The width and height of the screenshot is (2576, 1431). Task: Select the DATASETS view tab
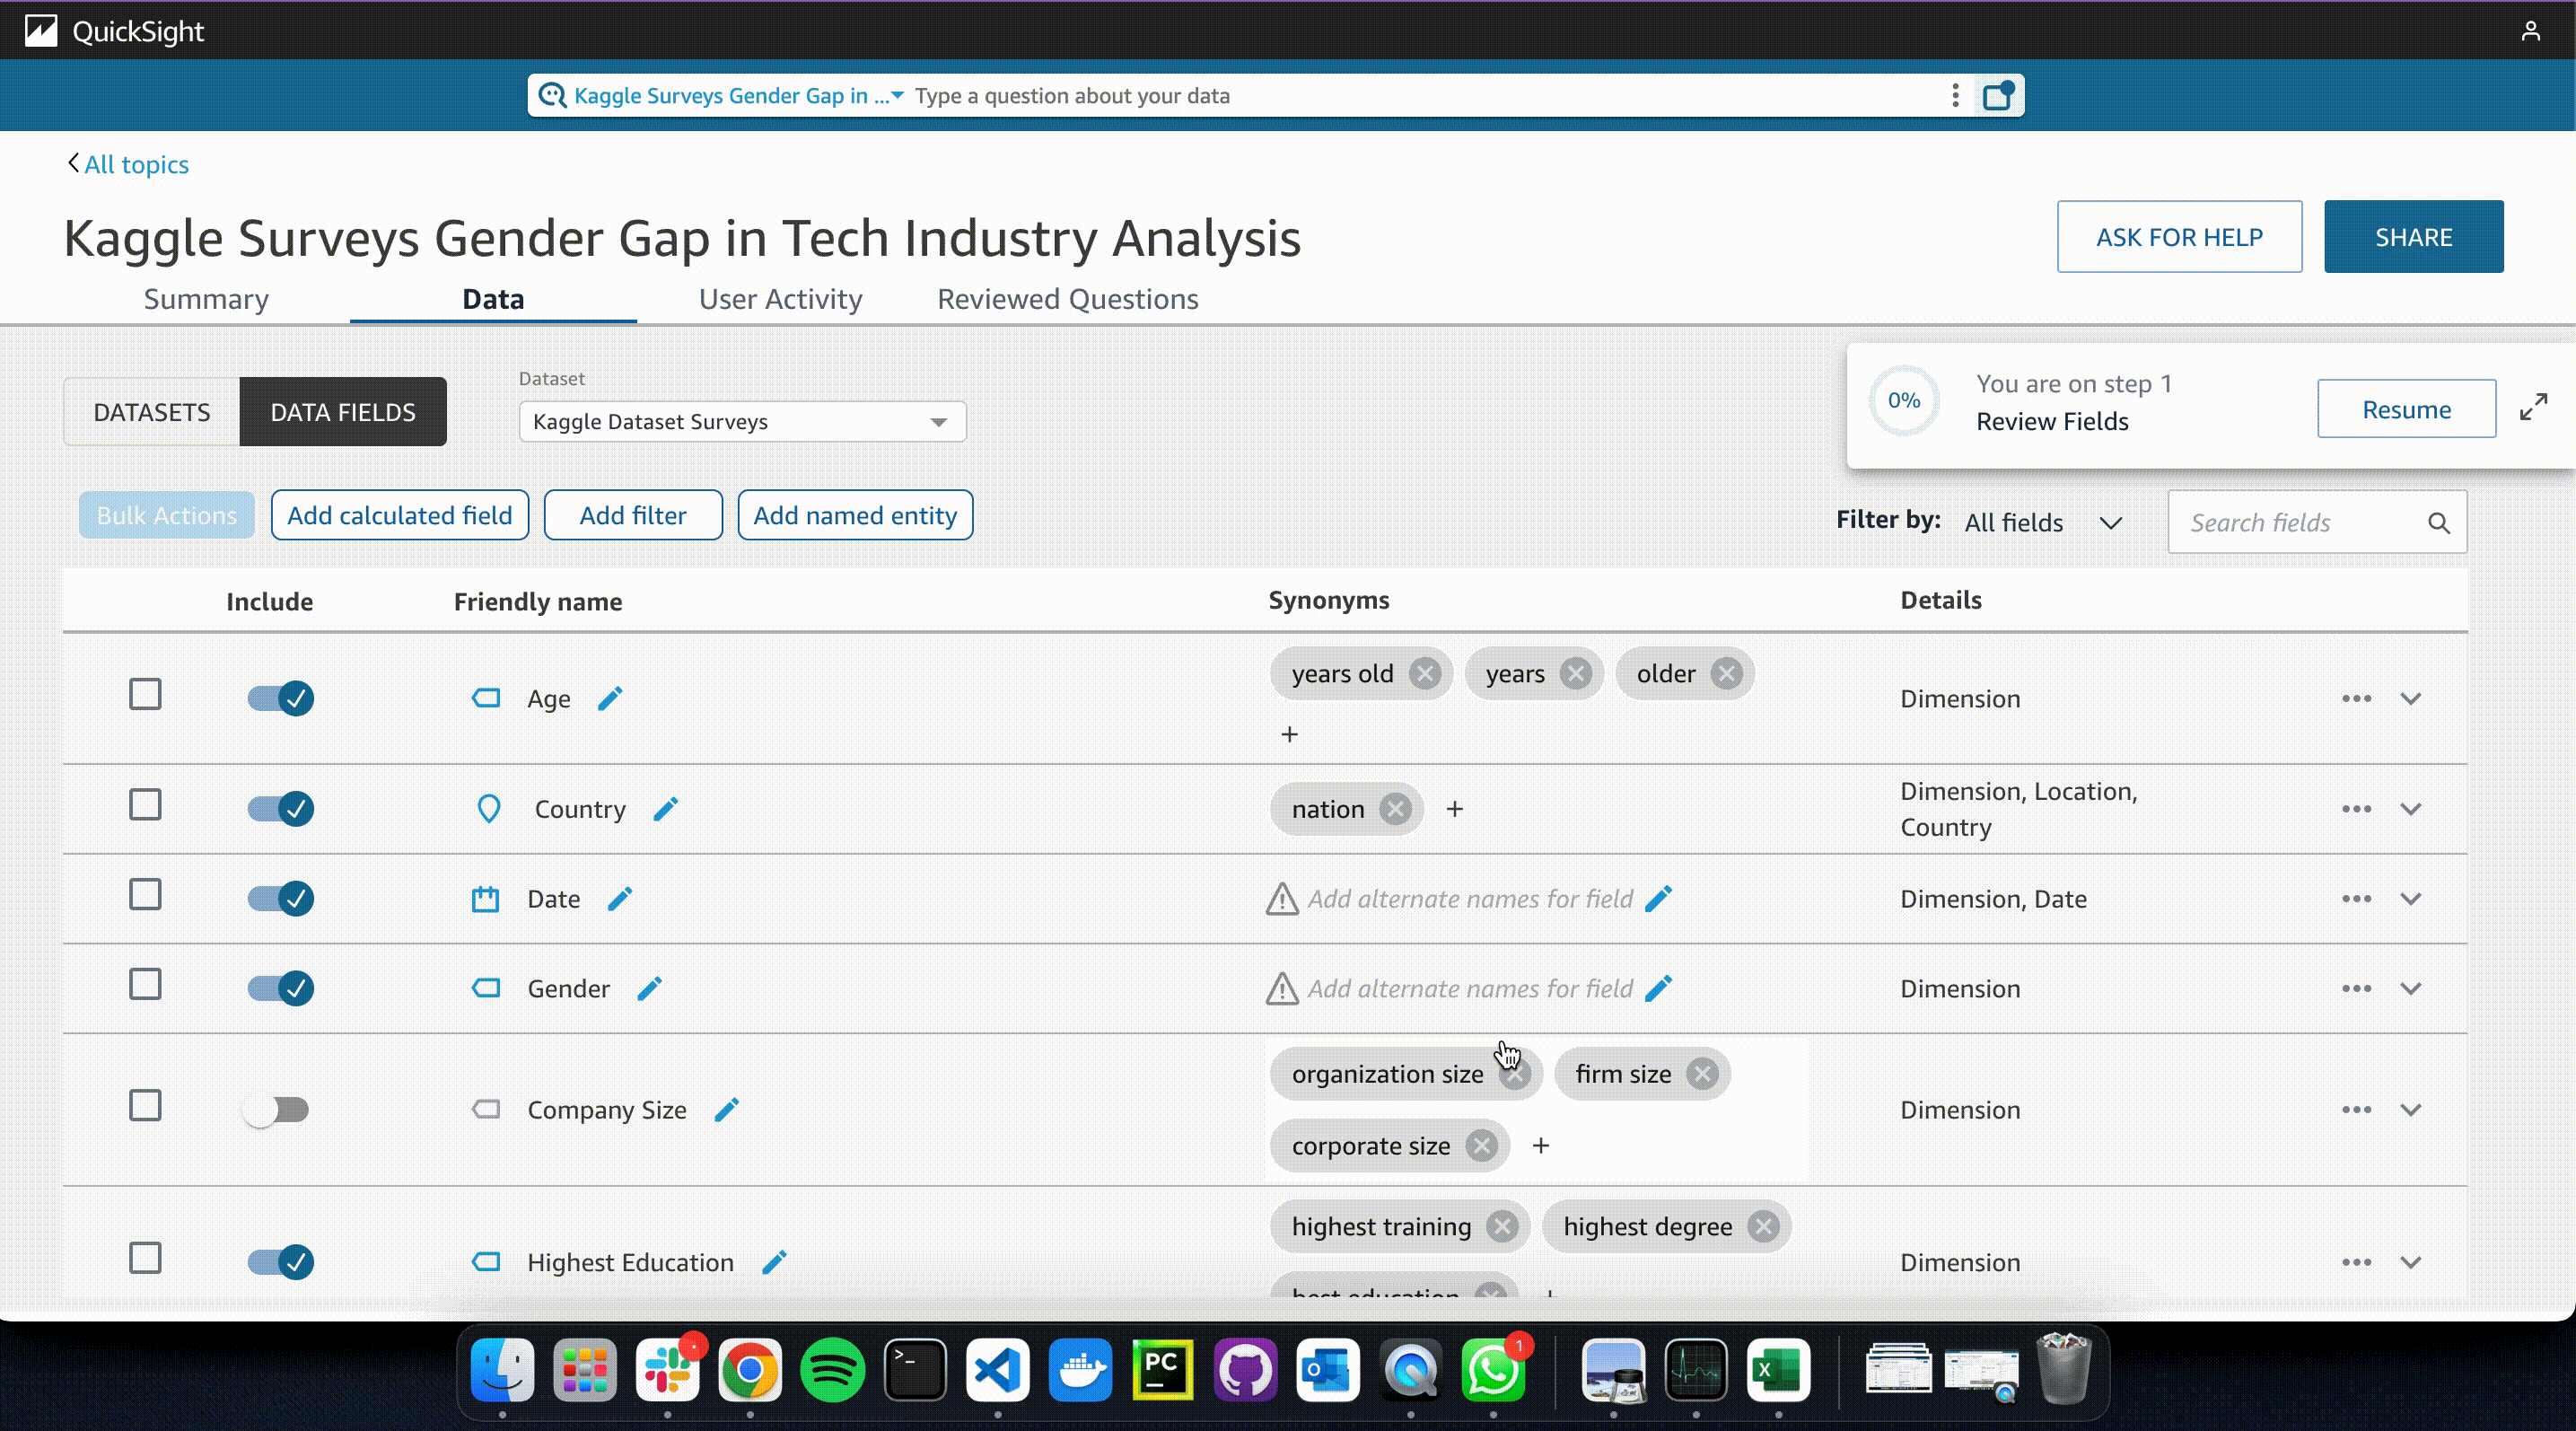click(x=152, y=412)
